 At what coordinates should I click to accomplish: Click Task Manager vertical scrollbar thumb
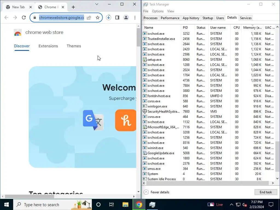277,156
